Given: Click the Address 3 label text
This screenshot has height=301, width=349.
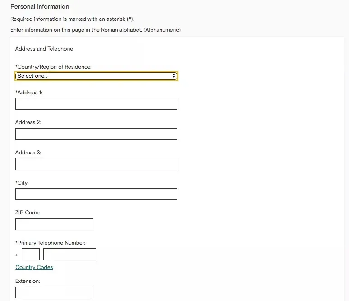Looking at the screenshot, I should point(28,153).
